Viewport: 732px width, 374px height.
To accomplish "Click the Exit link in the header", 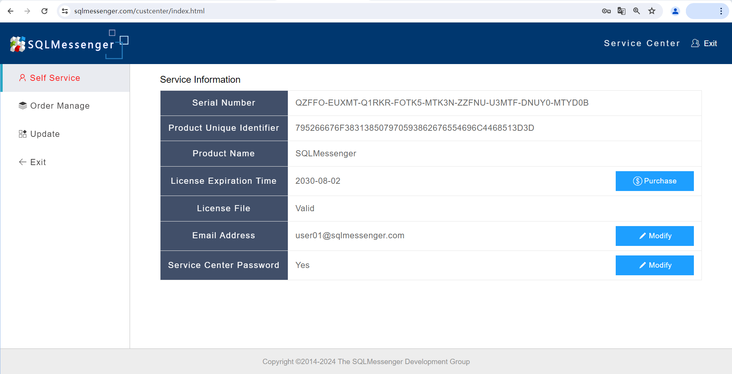I will [710, 43].
